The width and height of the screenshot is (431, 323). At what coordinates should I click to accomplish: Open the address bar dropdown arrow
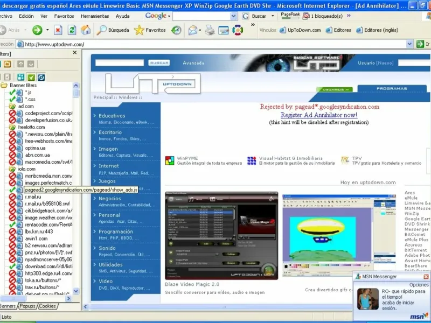point(409,44)
